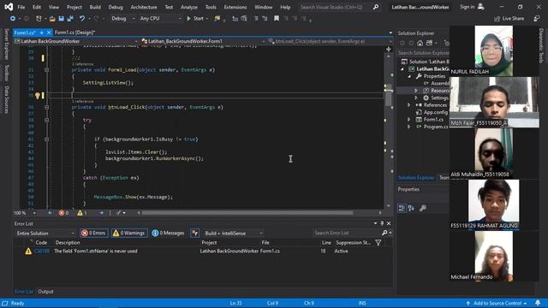Open the Build + IntelliSense dropdown
Viewport: 548px width, 308px height.
tap(233, 233)
